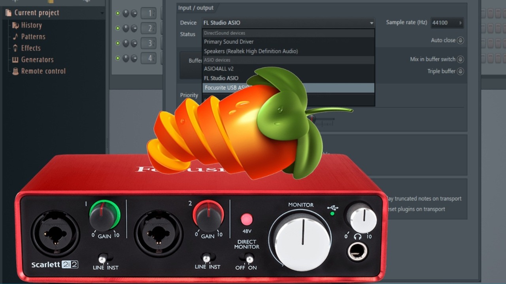Open mixer track selector 3 in channel rack
The height and width of the screenshot is (284, 506).
[149, 43]
